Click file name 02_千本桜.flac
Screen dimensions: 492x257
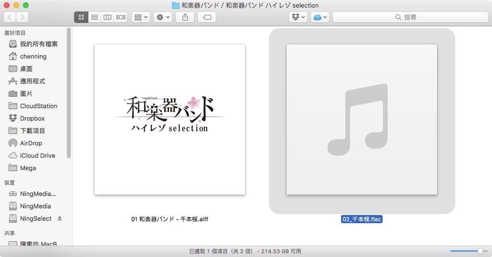362,219
